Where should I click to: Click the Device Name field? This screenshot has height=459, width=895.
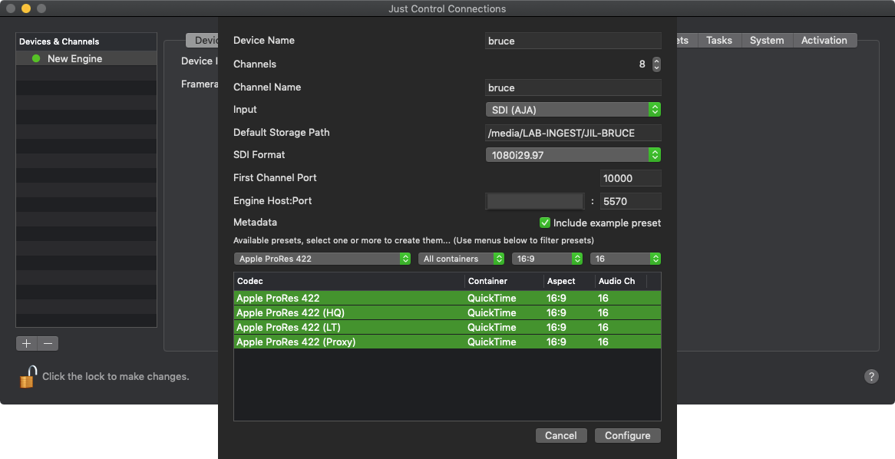(573, 41)
